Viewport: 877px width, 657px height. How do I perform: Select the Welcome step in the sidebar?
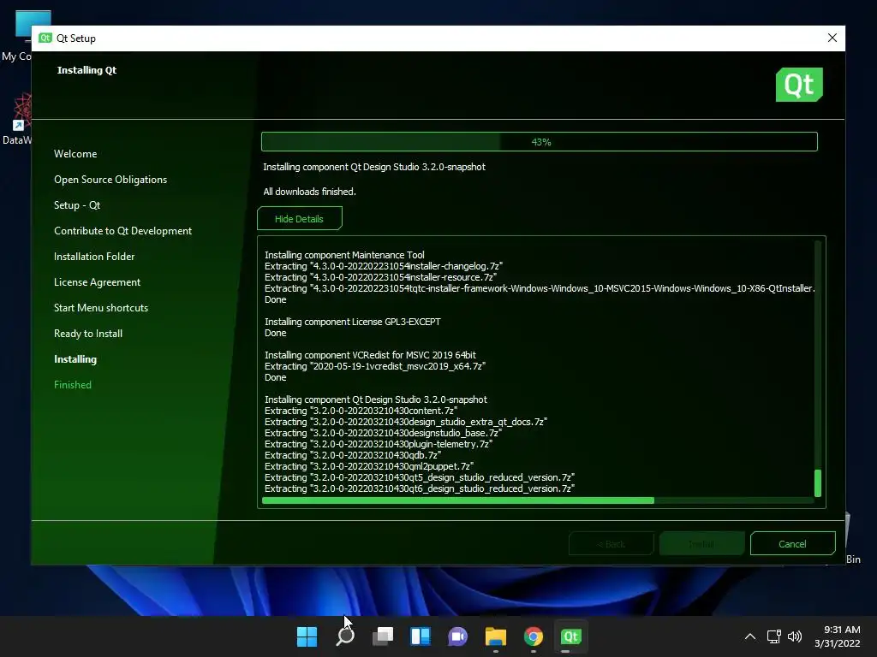tap(75, 154)
